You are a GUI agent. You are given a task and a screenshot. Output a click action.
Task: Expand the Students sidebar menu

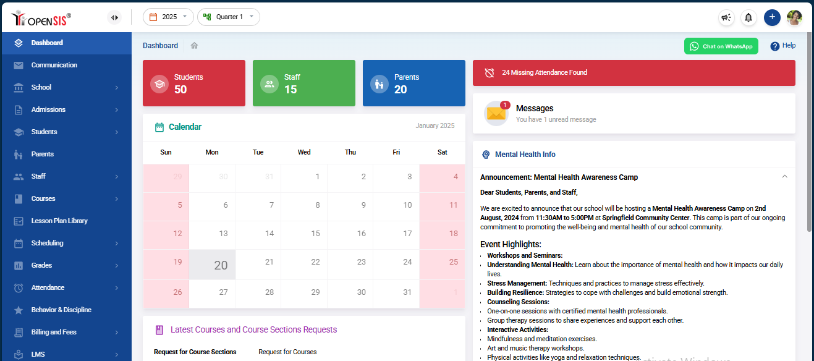tap(44, 132)
